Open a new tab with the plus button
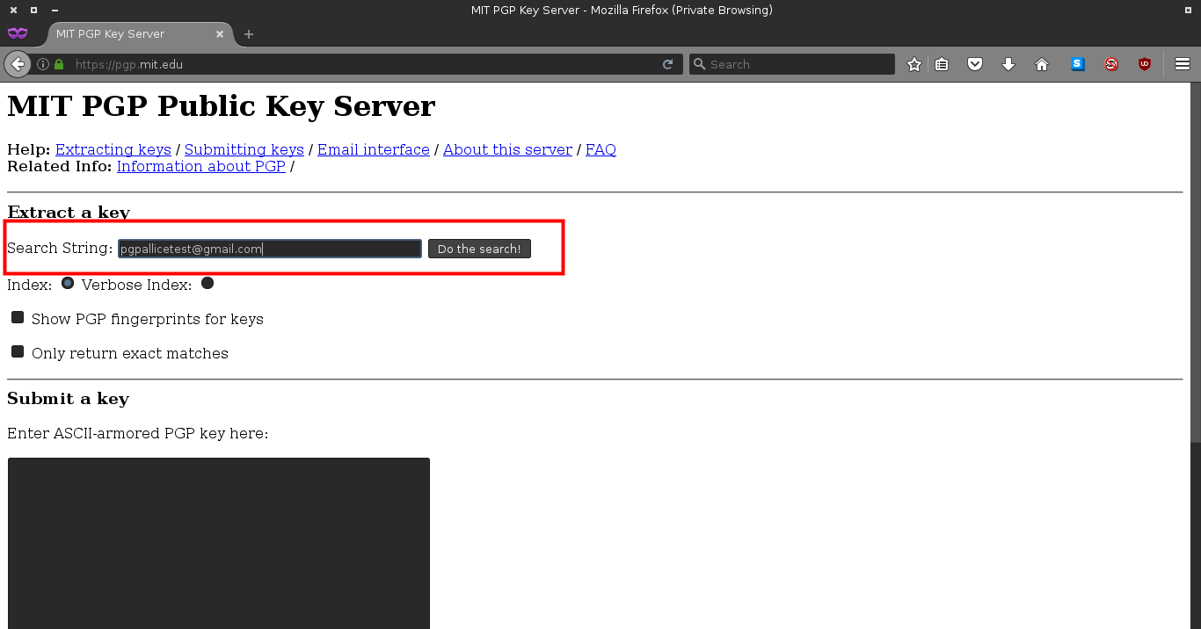The height and width of the screenshot is (629, 1201). point(249,34)
